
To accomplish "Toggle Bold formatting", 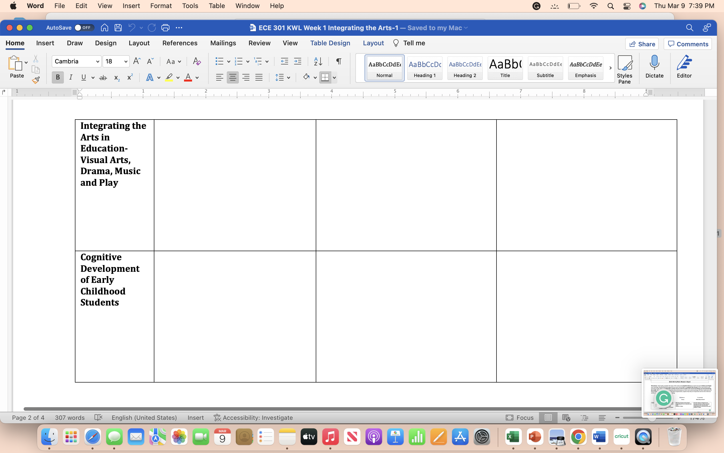I will pos(58,78).
